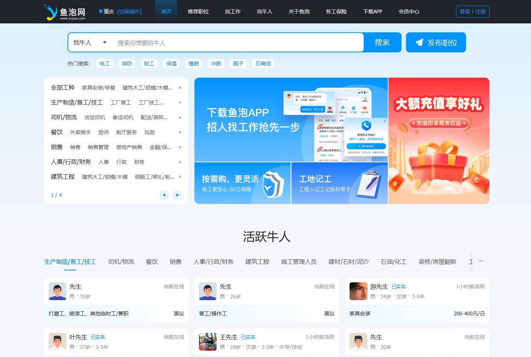Open 关于鱼泡 nav item
Image resolution: width=531 pixels, height=357 pixels.
pos(299,12)
